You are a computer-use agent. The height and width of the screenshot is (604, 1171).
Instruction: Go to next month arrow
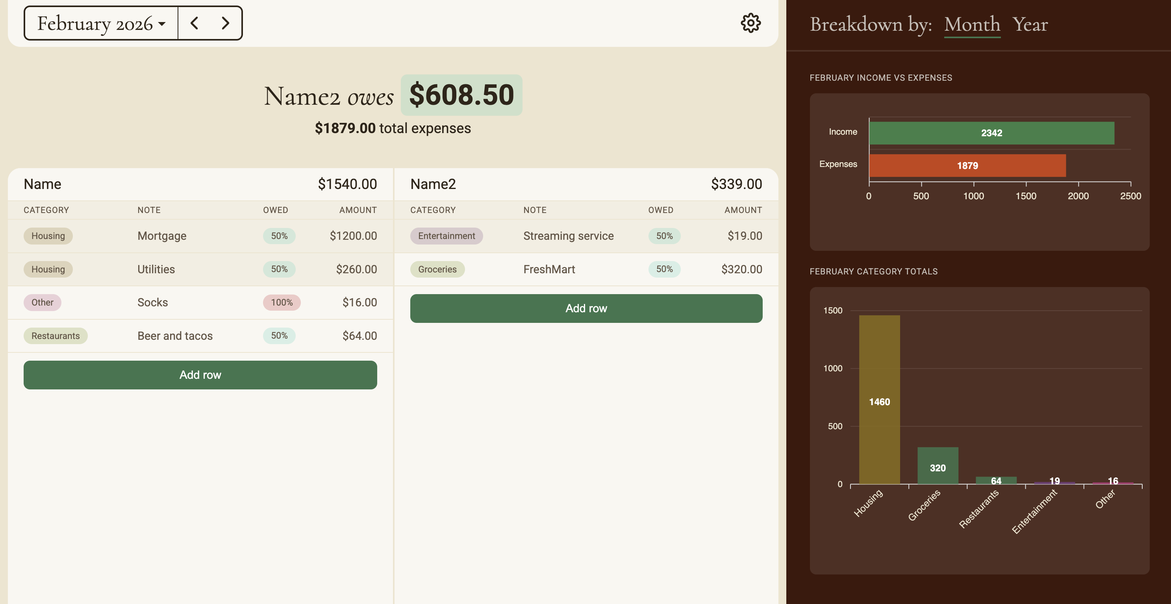coord(225,23)
